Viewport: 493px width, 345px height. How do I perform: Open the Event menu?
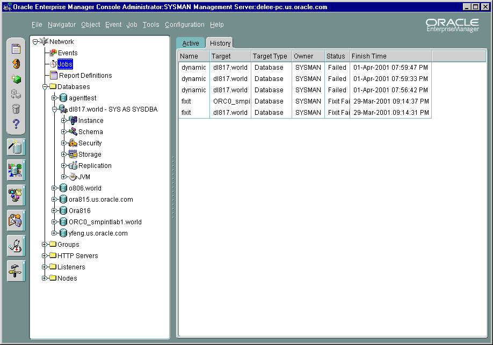[113, 25]
